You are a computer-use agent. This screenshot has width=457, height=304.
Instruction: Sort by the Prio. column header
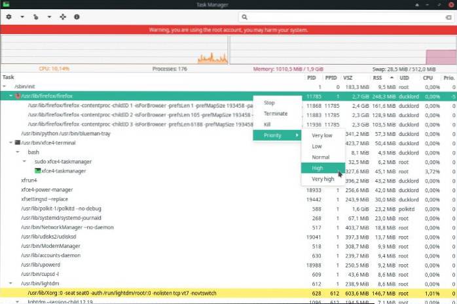coord(449,78)
